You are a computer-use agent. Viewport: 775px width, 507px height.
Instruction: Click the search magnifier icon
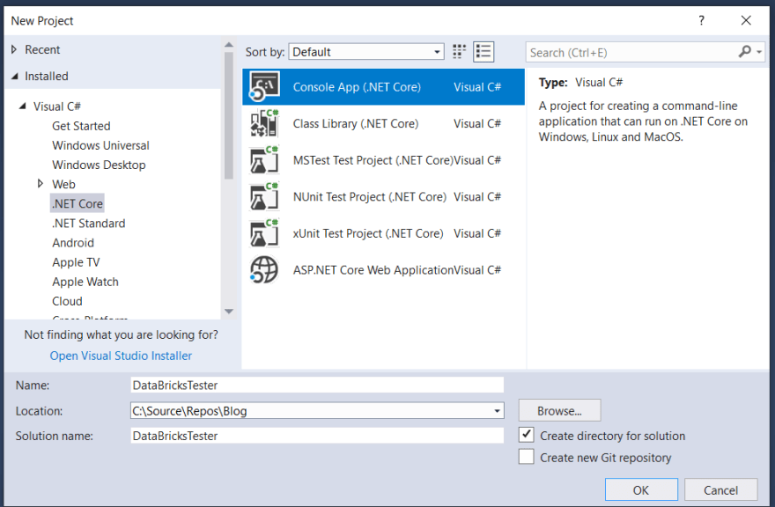coord(744,51)
